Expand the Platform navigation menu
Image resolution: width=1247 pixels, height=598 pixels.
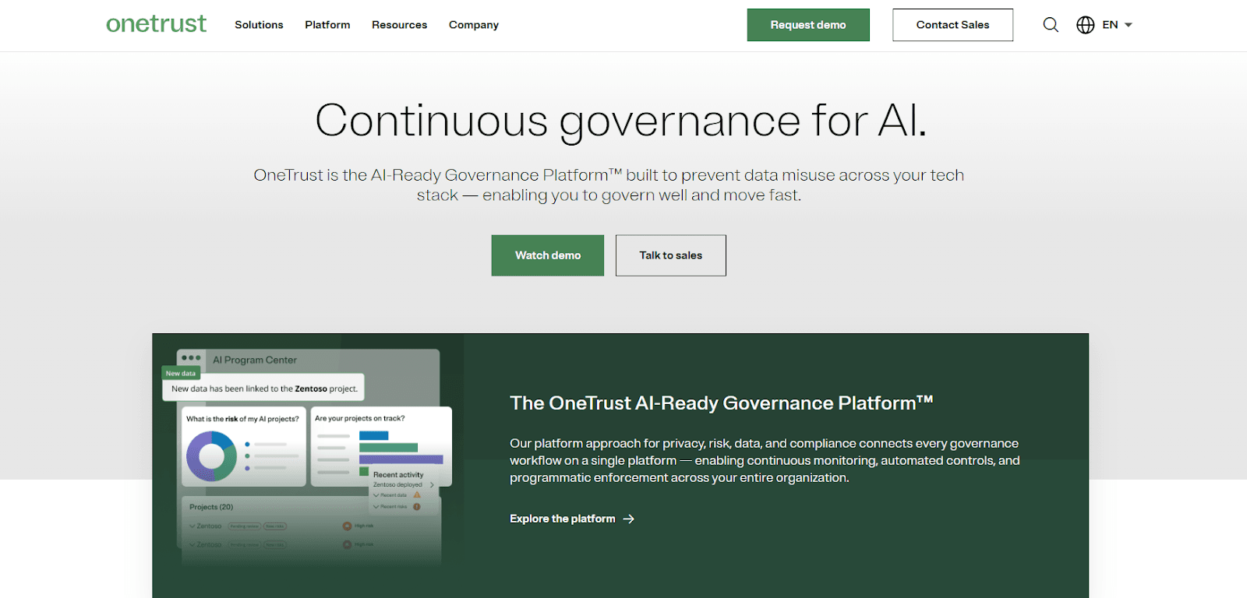(x=327, y=25)
